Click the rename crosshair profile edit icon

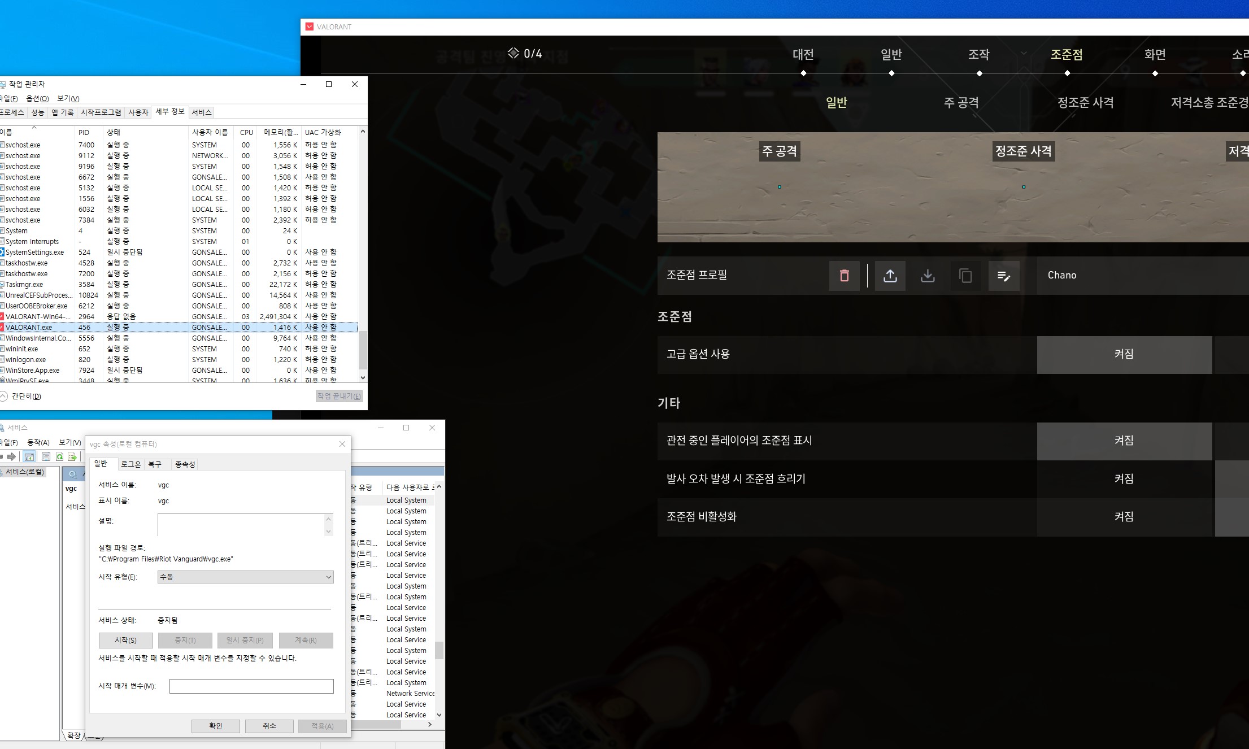point(1004,276)
